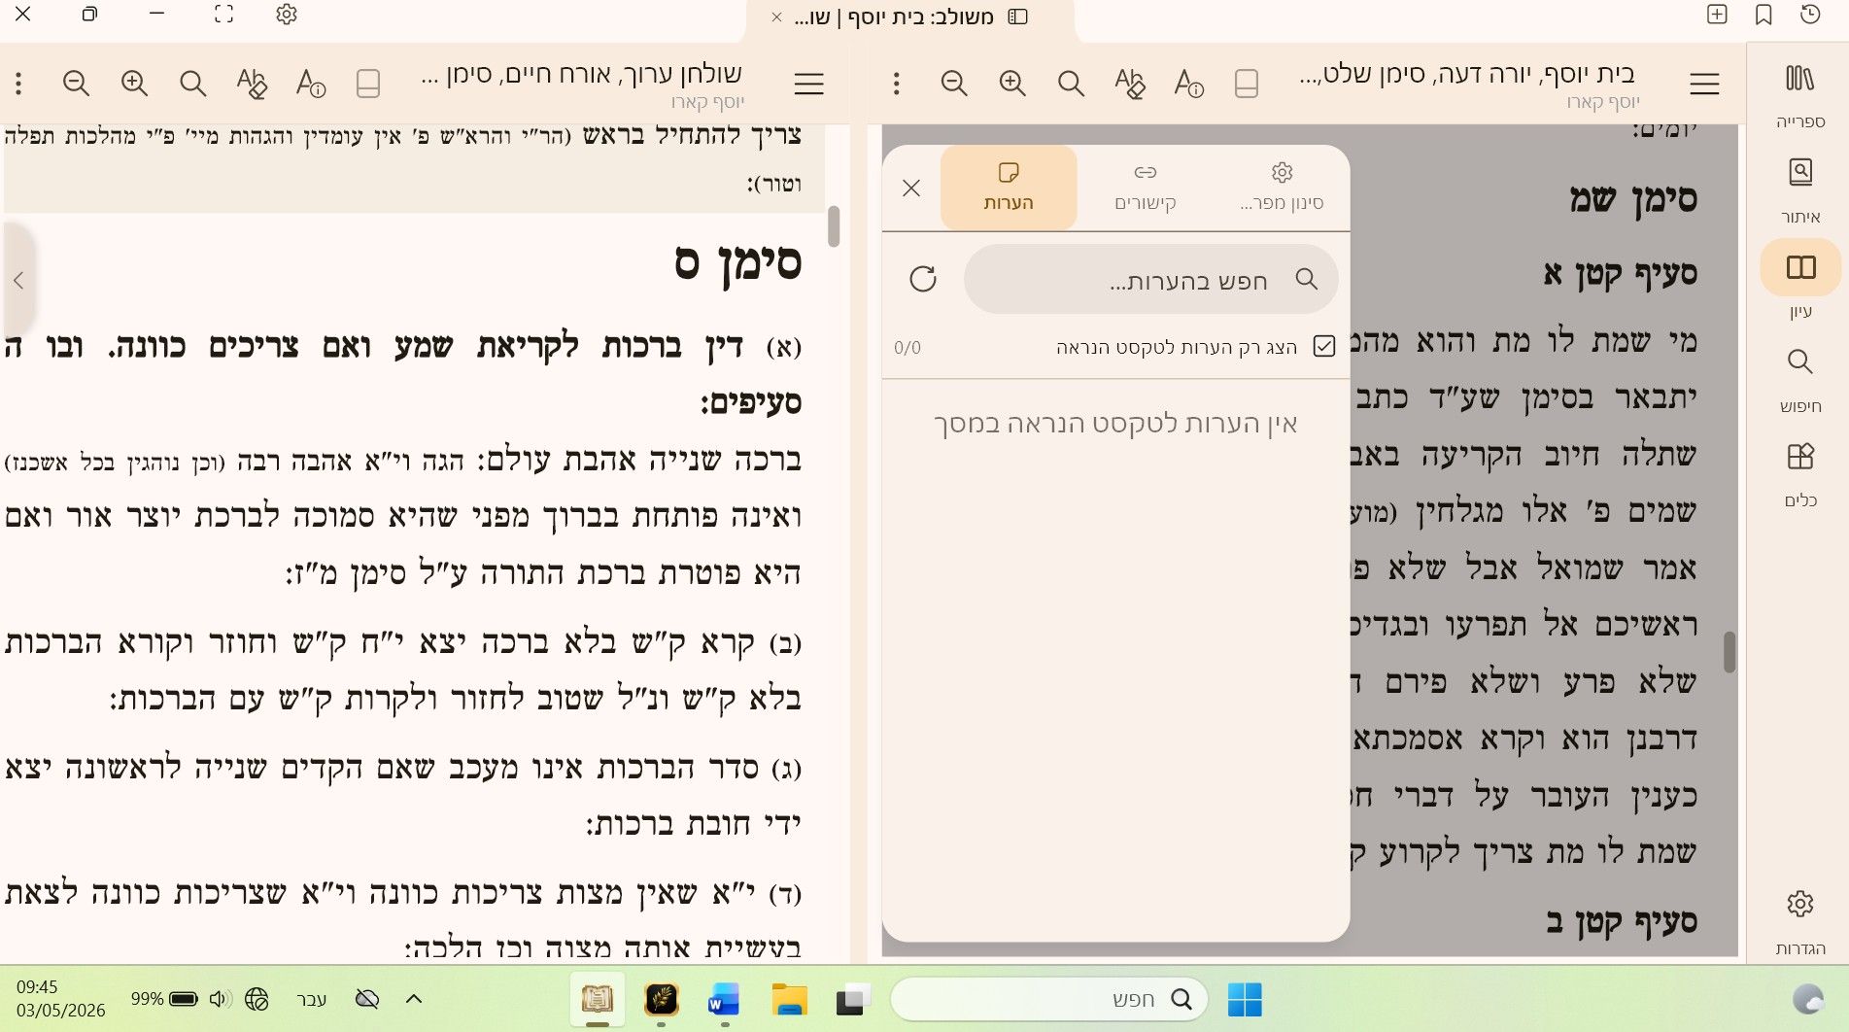Click the אין הערות לטקסט הנראה במסך message

point(1115,424)
